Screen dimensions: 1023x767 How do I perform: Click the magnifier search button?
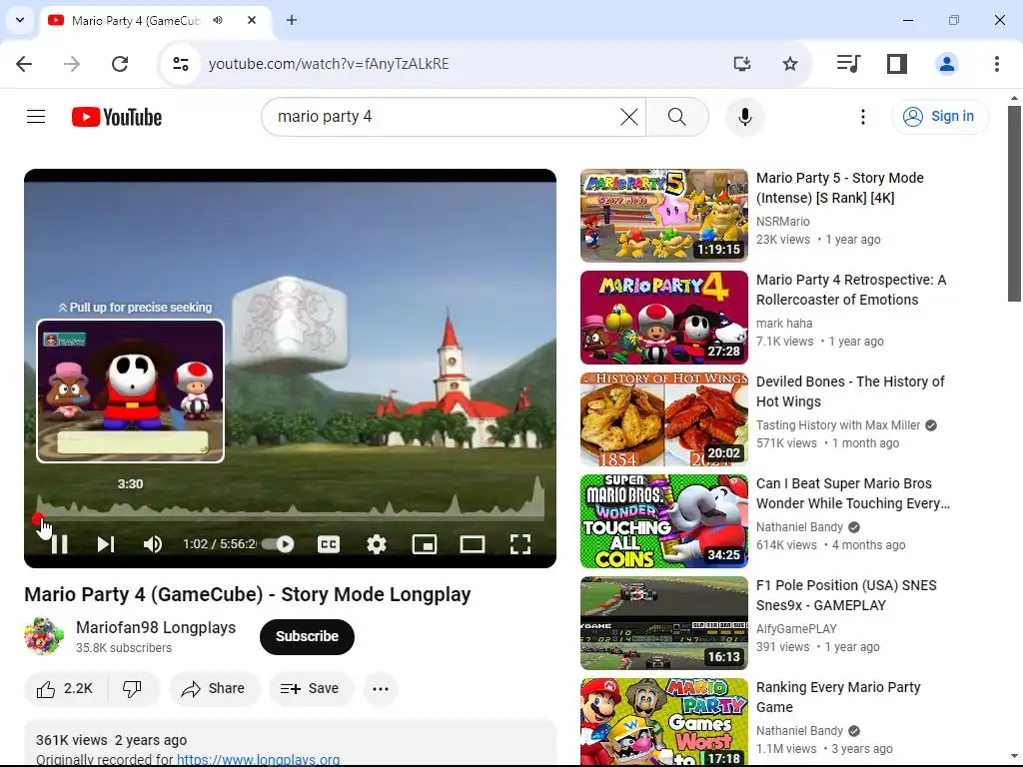point(677,117)
